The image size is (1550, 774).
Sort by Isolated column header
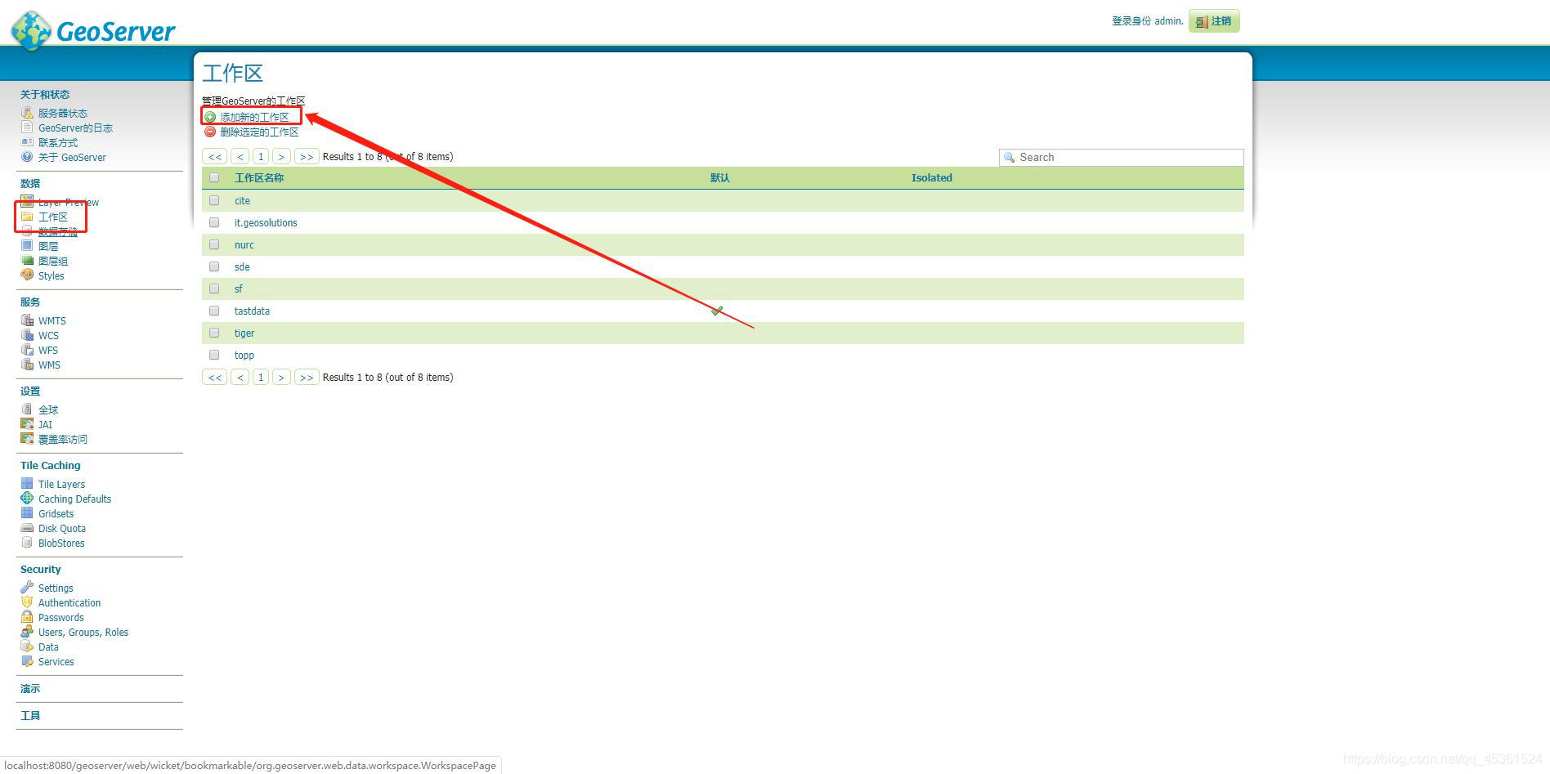tap(932, 177)
